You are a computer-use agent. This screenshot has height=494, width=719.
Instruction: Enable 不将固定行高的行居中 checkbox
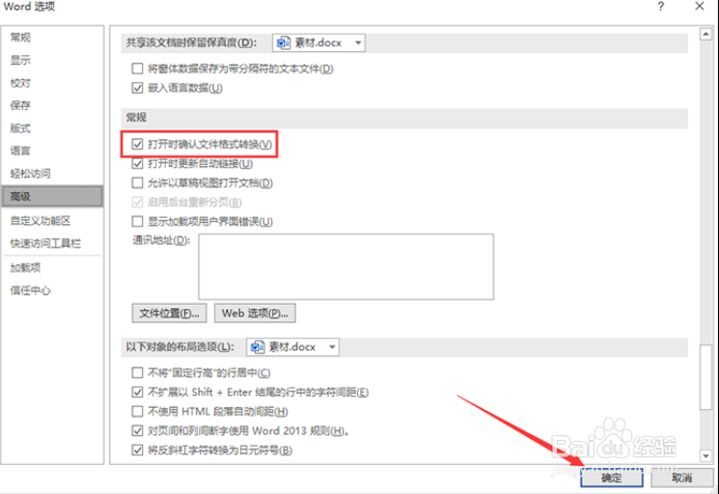(x=137, y=373)
